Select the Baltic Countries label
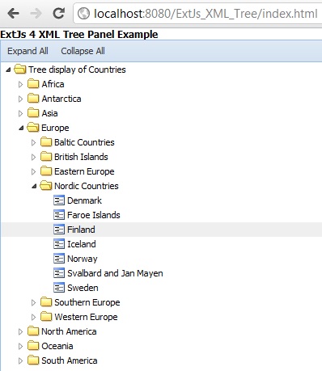The width and height of the screenshot is (322, 371). 84,142
